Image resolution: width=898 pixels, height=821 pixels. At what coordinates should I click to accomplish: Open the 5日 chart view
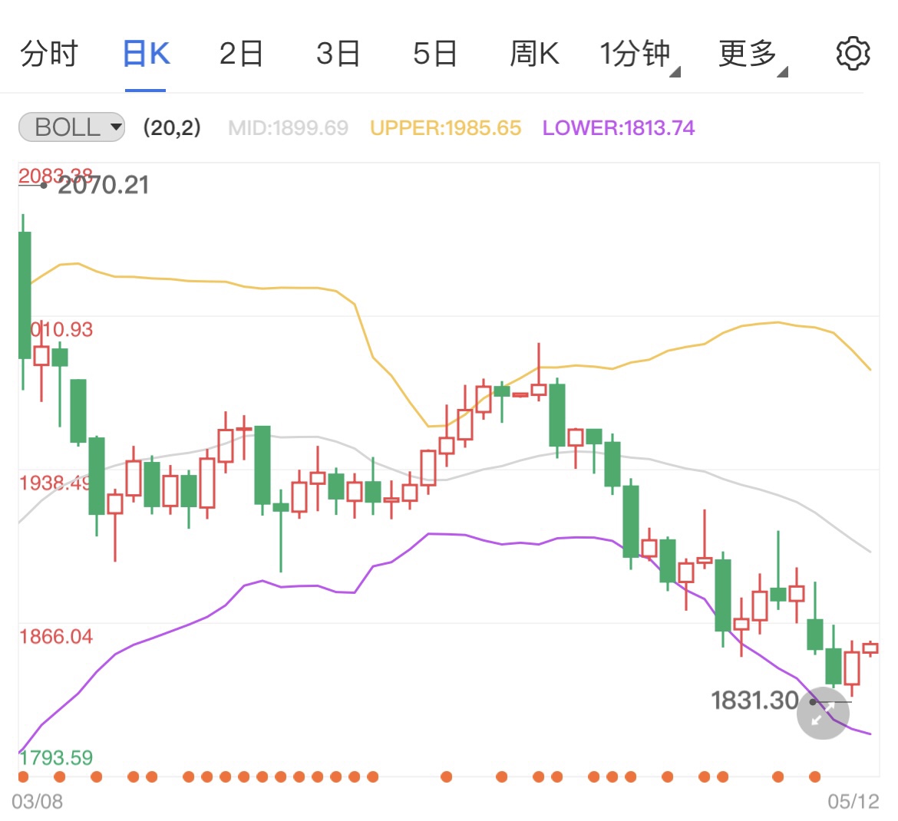point(435,53)
